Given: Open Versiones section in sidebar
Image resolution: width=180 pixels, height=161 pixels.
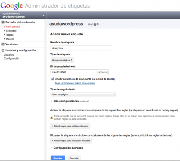Looking at the screenshot, I should tap(12, 44).
